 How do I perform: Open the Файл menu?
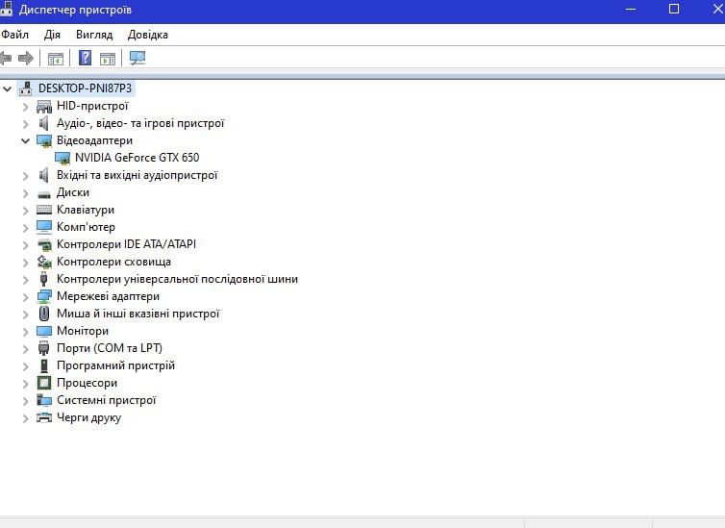(x=14, y=35)
